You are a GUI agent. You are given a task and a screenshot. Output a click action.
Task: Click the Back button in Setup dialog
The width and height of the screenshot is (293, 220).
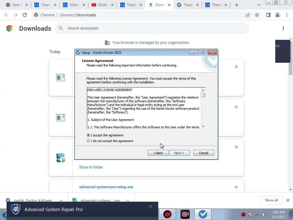(x=158, y=153)
